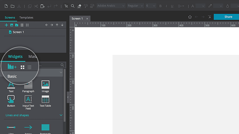Click the Redo arrow icon
This screenshot has height=134, width=239.
(56, 6)
